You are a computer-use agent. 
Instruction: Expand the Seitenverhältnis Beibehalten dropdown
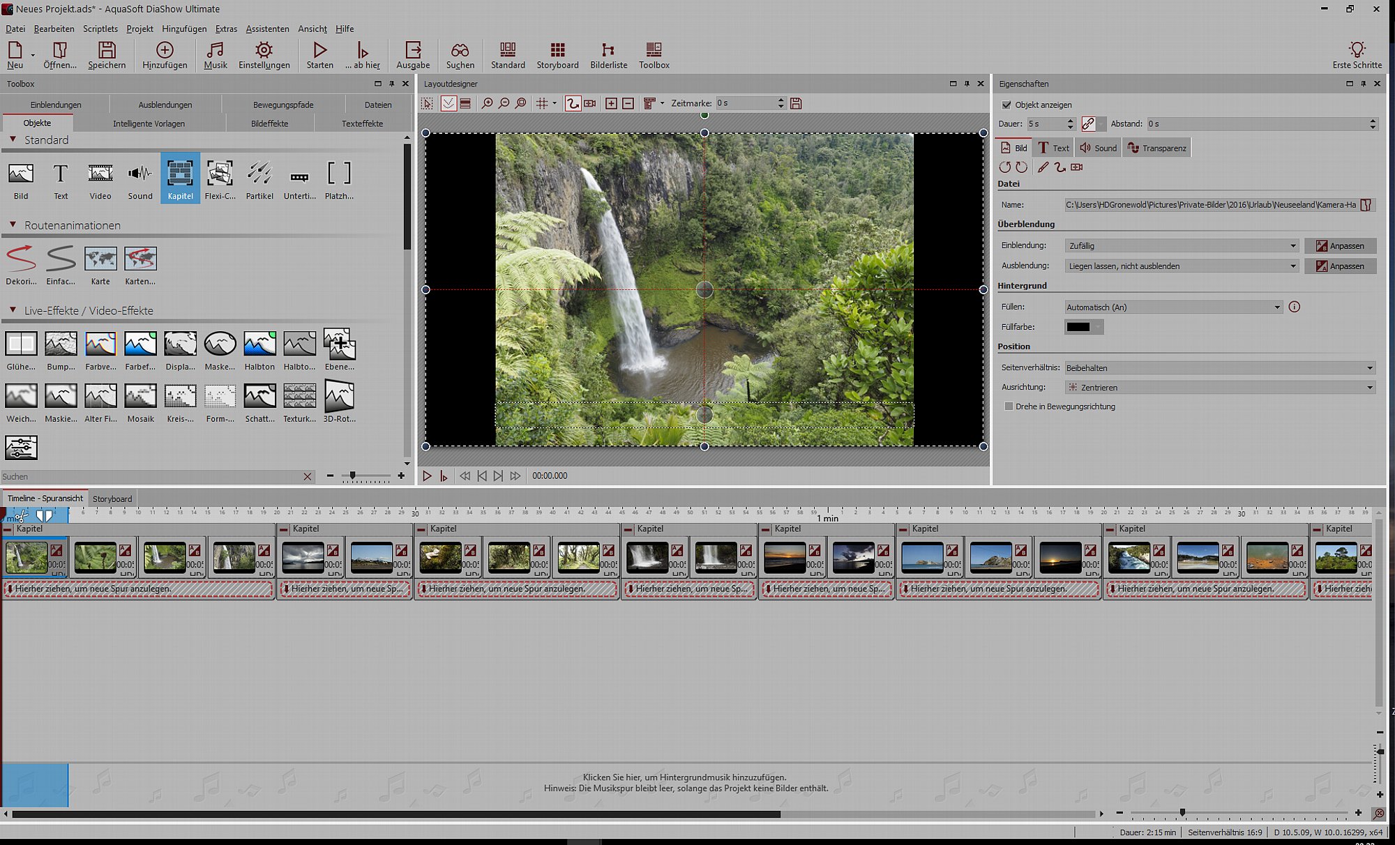coord(1220,367)
